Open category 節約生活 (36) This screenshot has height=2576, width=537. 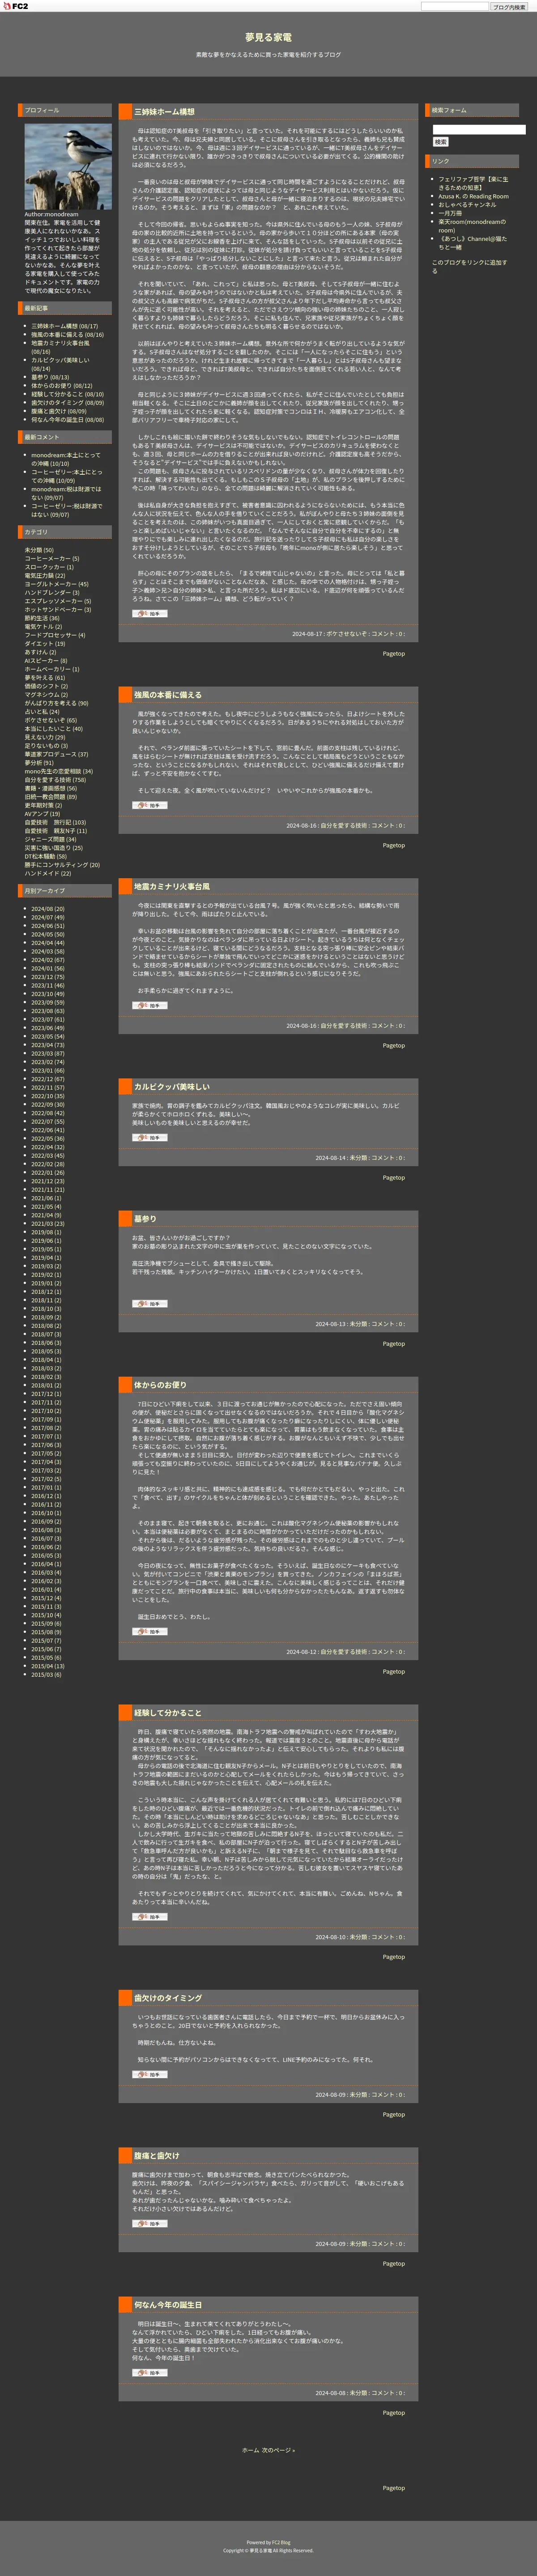click(42, 618)
